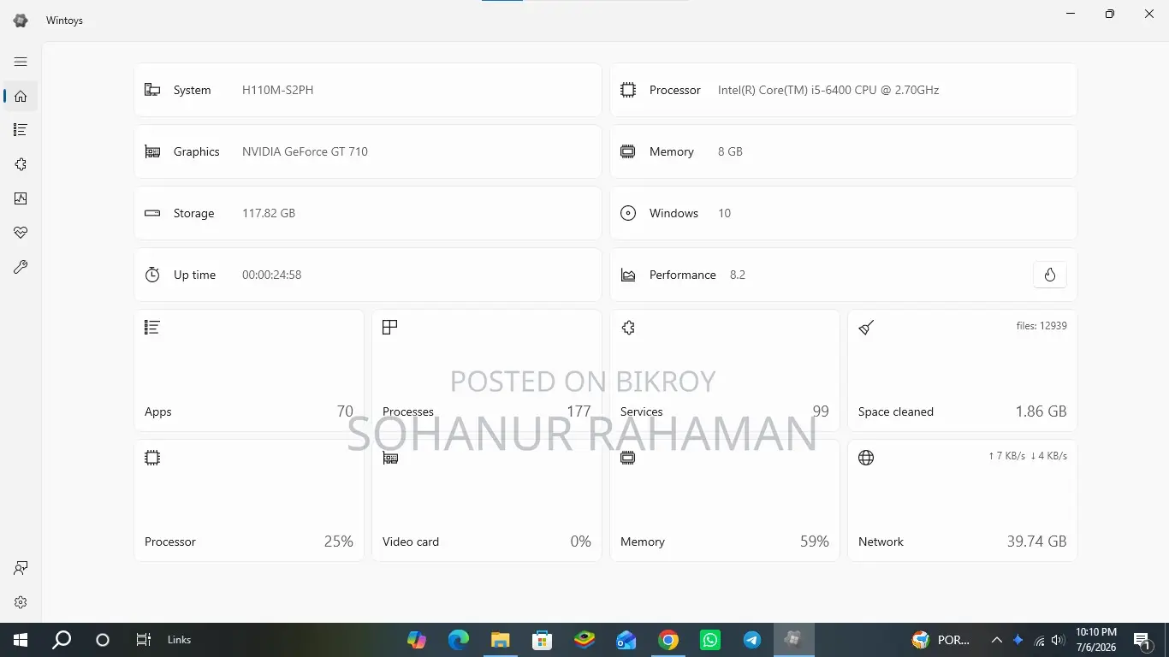Open Telegram from the taskbar
This screenshot has height=657, width=1169.
coord(752,640)
